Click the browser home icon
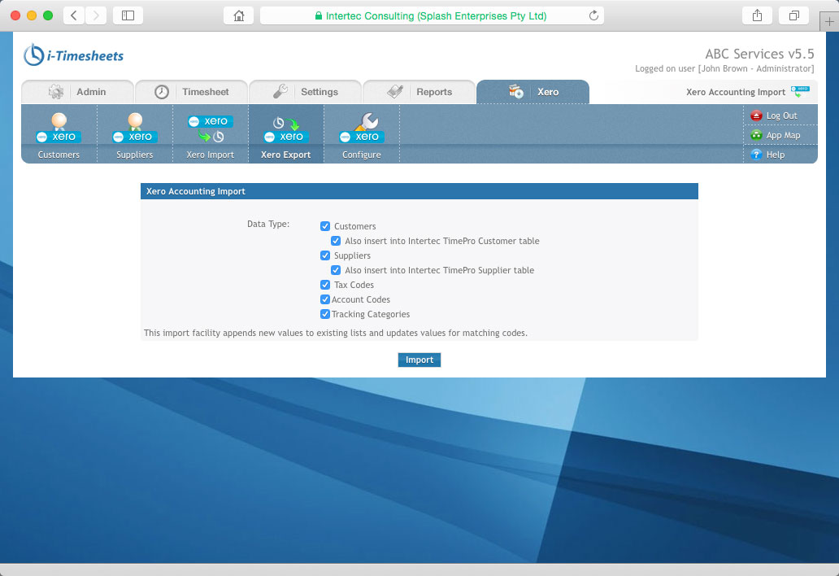839x576 pixels. pyautogui.click(x=239, y=15)
